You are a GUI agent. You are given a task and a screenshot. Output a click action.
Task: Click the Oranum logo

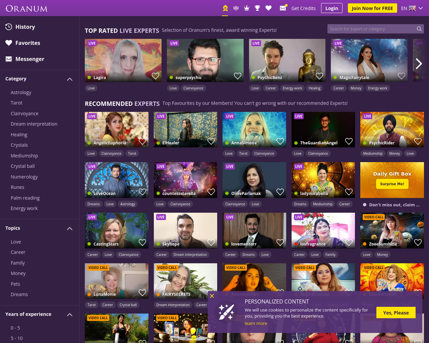(26, 8)
